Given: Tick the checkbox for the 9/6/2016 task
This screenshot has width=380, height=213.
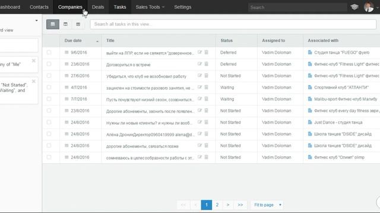Looking at the screenshot, I should 49,52.
